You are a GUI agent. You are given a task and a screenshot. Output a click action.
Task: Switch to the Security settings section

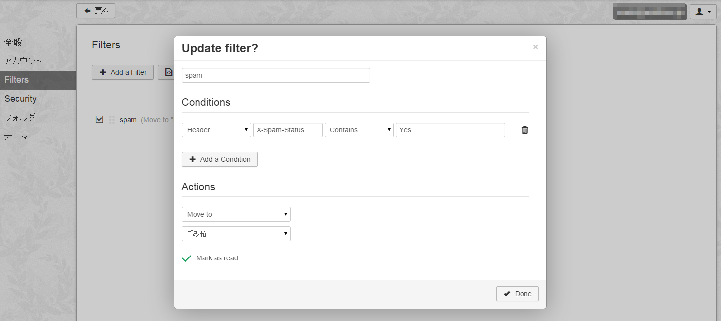(x=21, y=99)
